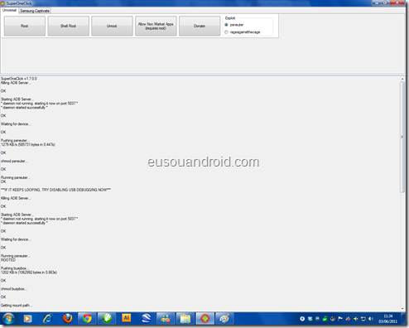Click the volume speaker tray icon
The height and width of the screenshot is (328, 409).
(371, 319)
